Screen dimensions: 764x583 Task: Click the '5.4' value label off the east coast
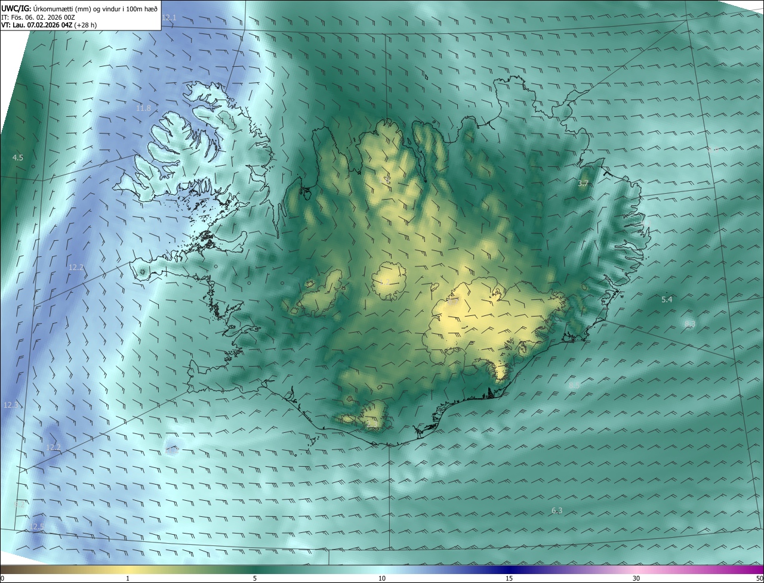coord(667,299)
